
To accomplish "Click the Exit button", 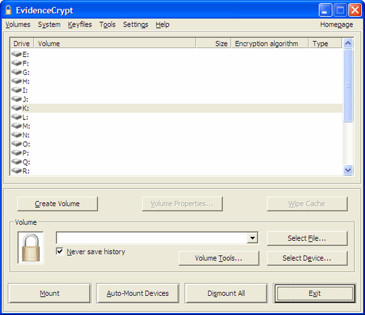I will click(315, 293).
